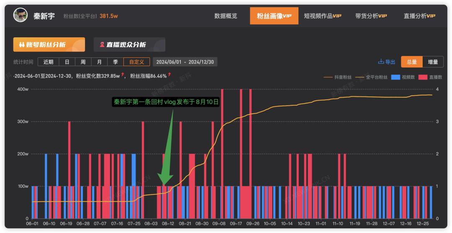Toggle chart to 增量 mode
This screenshot has width=452, height=233.
click(x=433, y=62)
